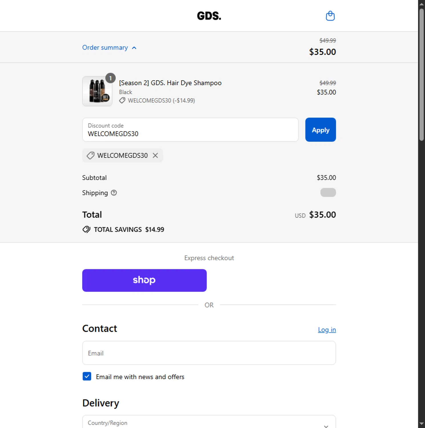Viewport: 425px width, 428px height.
Task: Follow the Log in link
Action: tap(327, 330)
